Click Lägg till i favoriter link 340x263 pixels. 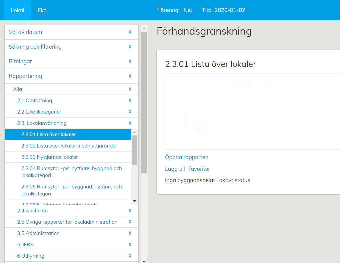pyautogui.click(x=187, y=169)
